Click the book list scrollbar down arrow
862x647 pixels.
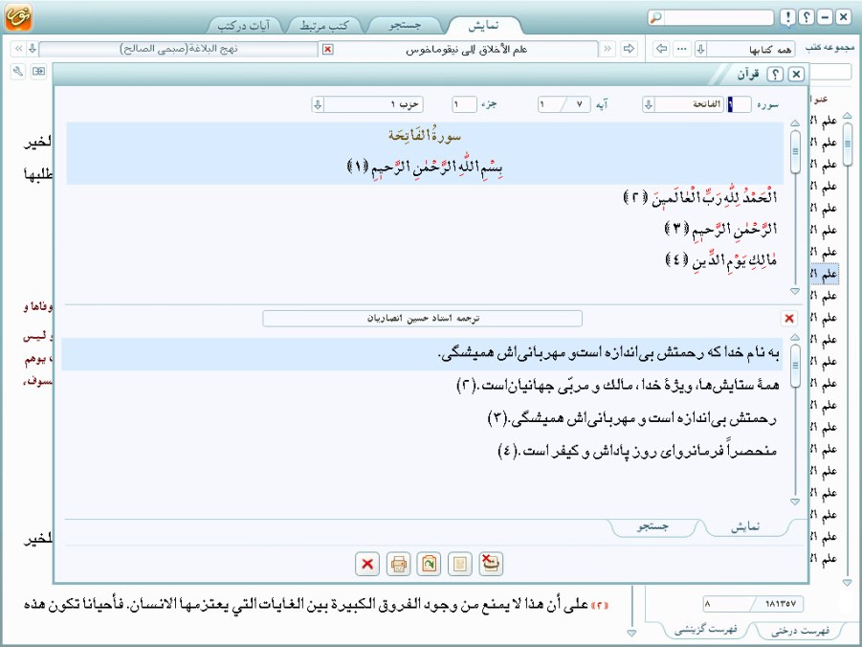[x=847, y=582]
